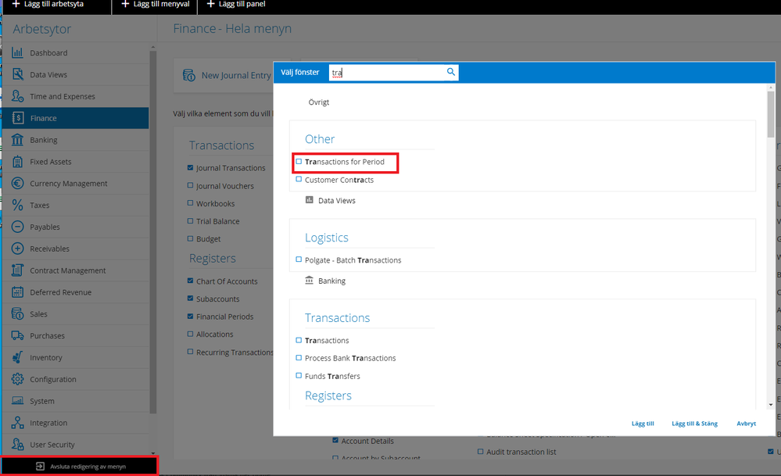The height and width of the screenshot is (476, 781).
Task: Click Data Views icon in dialog
Action: 310,199
